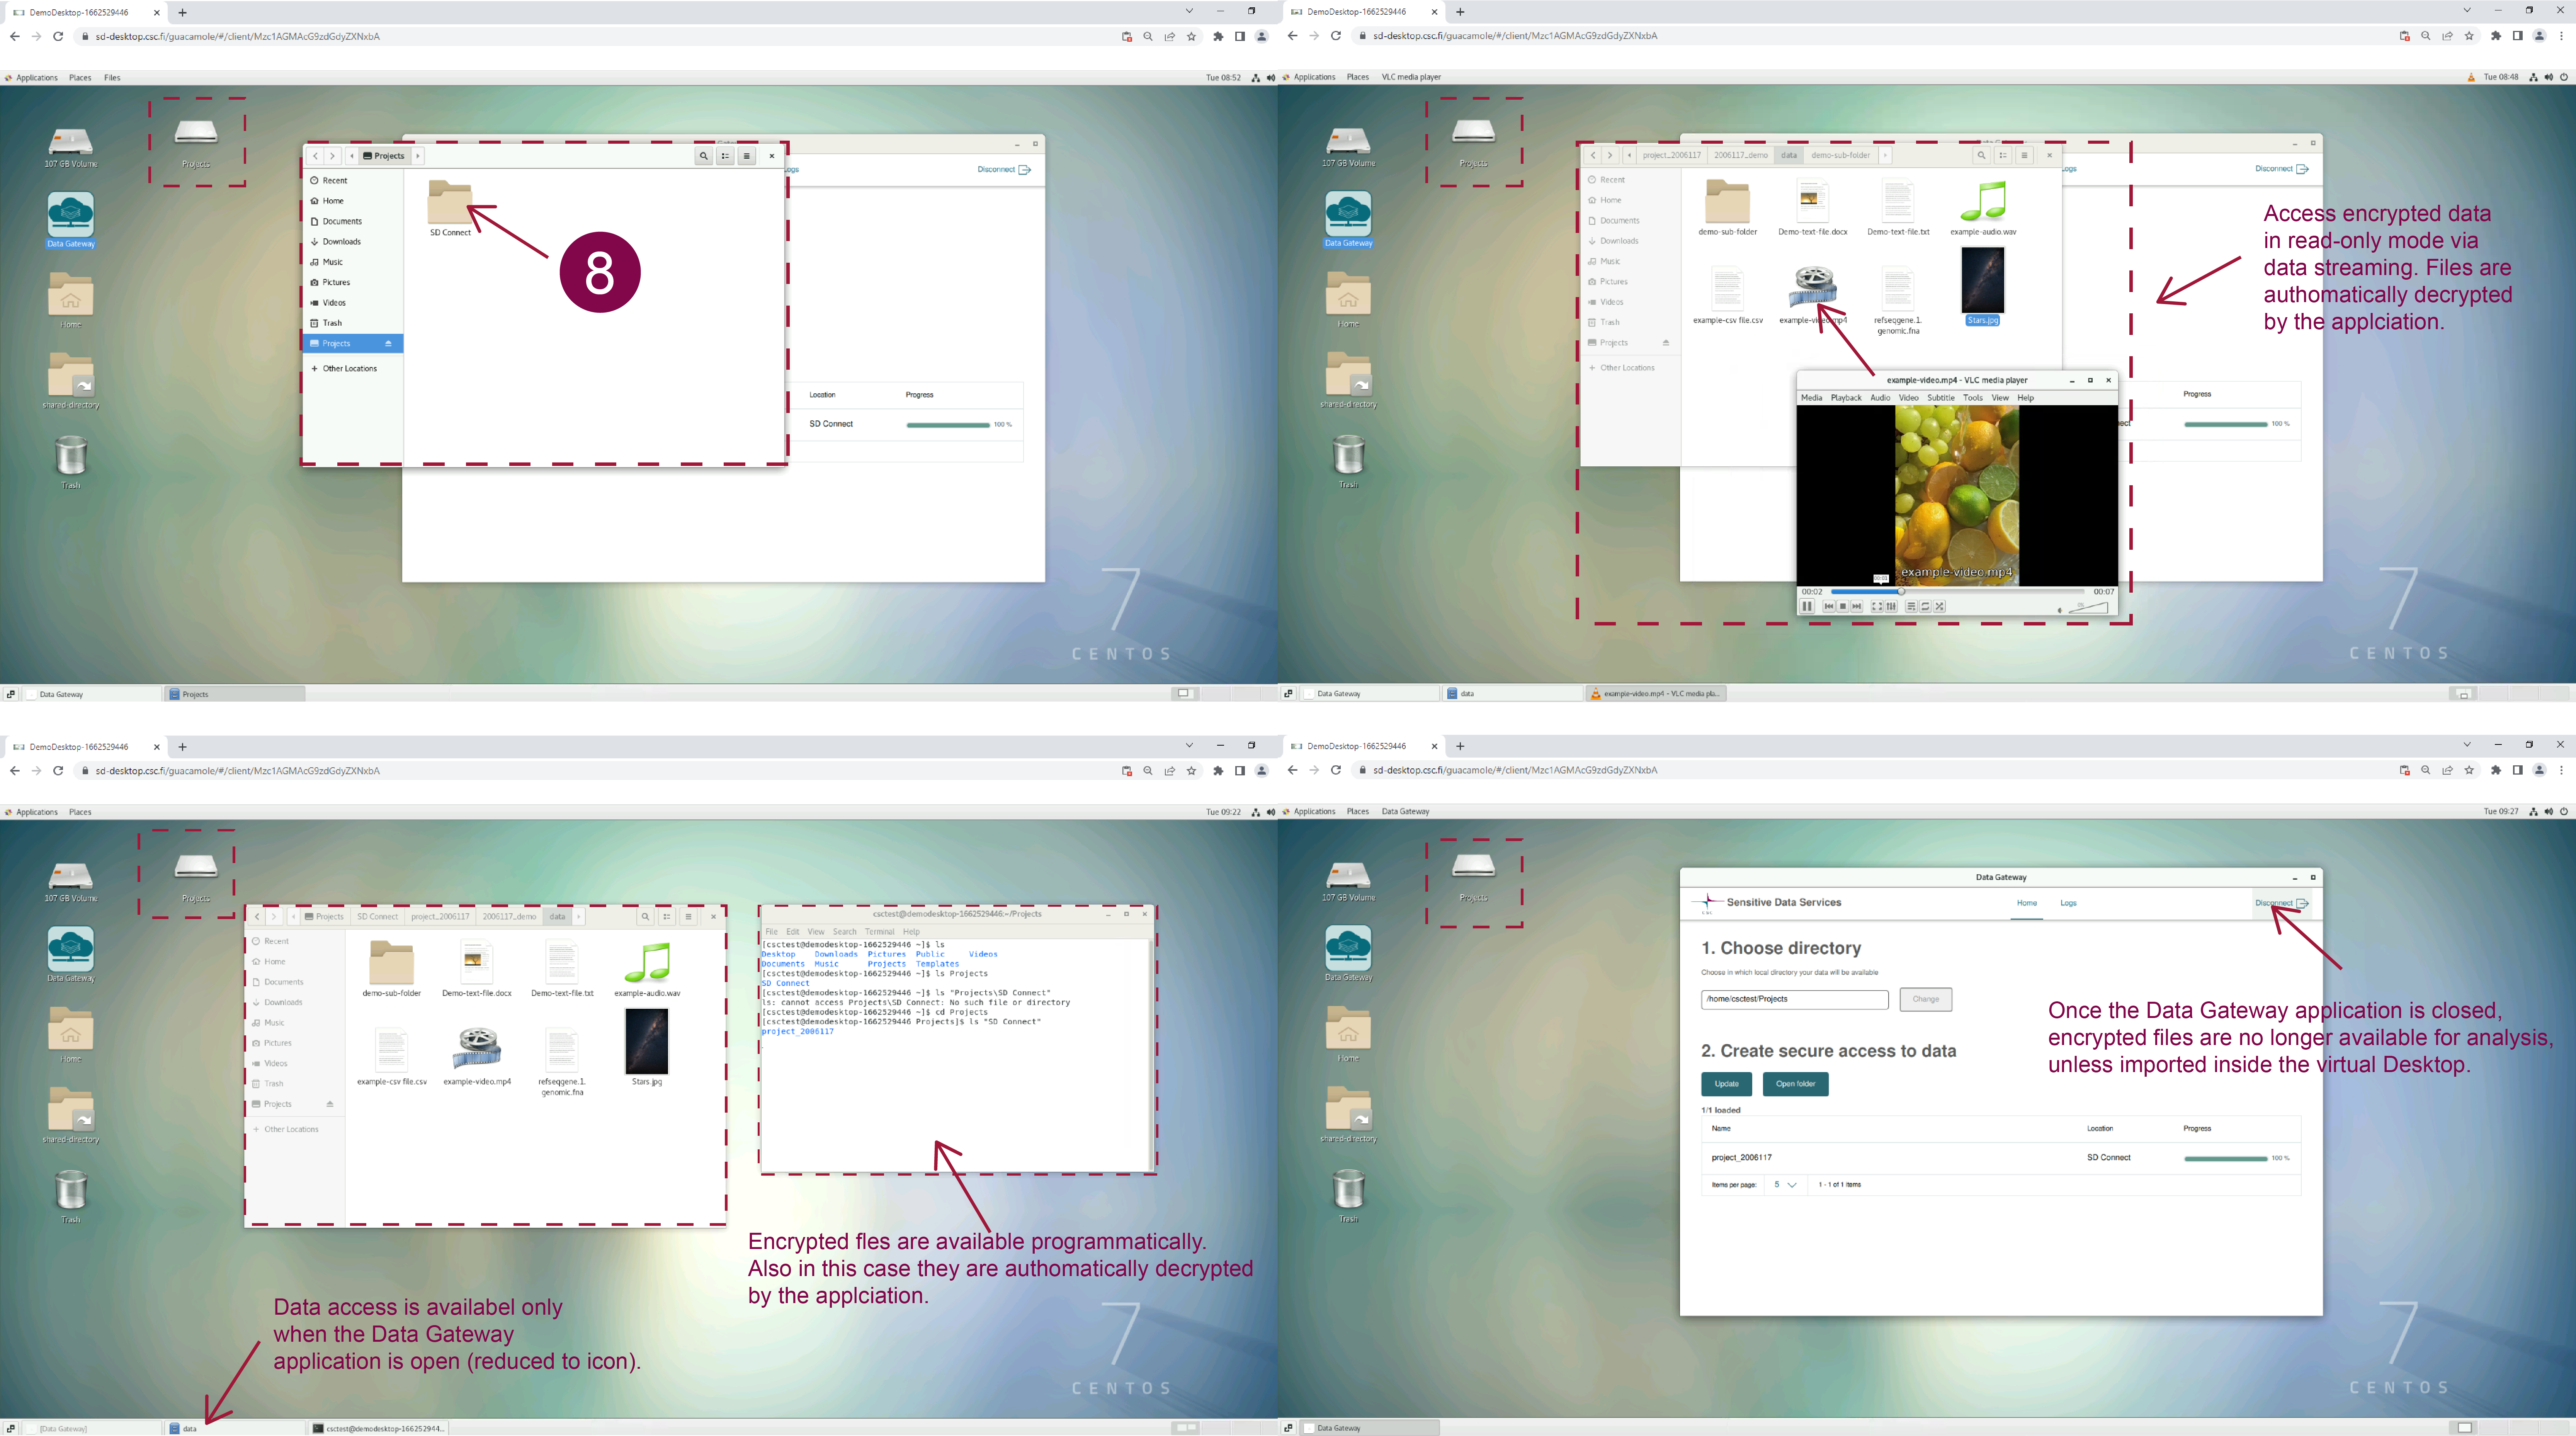
Task: Stop the VLC video playback
Action: pyautogui.click(x=1843, y=606)
